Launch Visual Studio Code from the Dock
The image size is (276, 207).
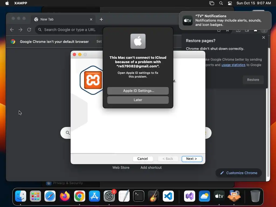point(168,196)
